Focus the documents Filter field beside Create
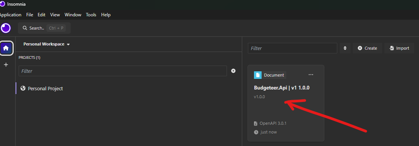Screen dimensions: 419x146 click(293, 48)
